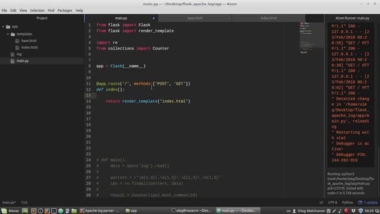Click the red record tray icon

tap(346, 211)
